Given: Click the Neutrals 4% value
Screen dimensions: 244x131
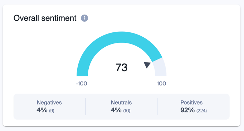Looking at the screenshot, I should (116, 110).
